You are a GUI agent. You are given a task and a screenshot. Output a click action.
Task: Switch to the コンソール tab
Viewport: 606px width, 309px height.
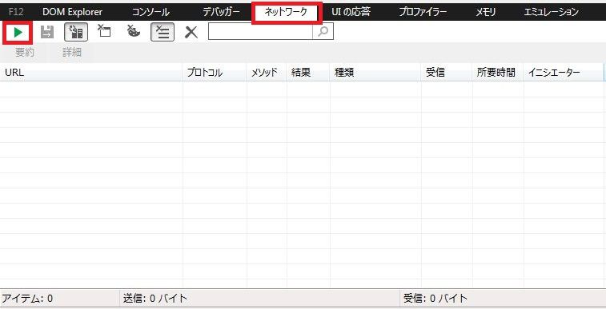pyautogui.click(x=150, y=12)
